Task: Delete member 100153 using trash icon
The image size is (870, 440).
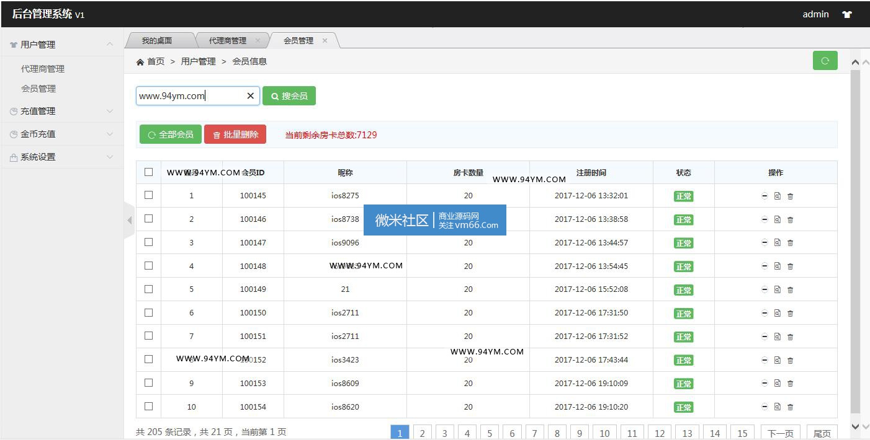Action: coord(790,384)
